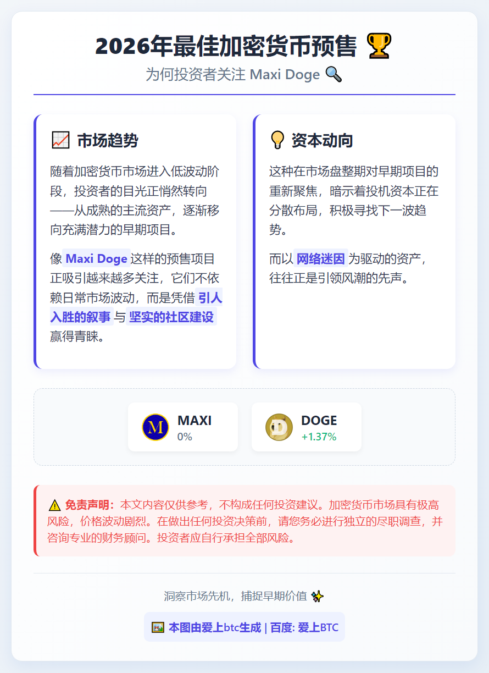Open the MAXI token card
This screenshot has height=673, width=489.
[183, 427]
